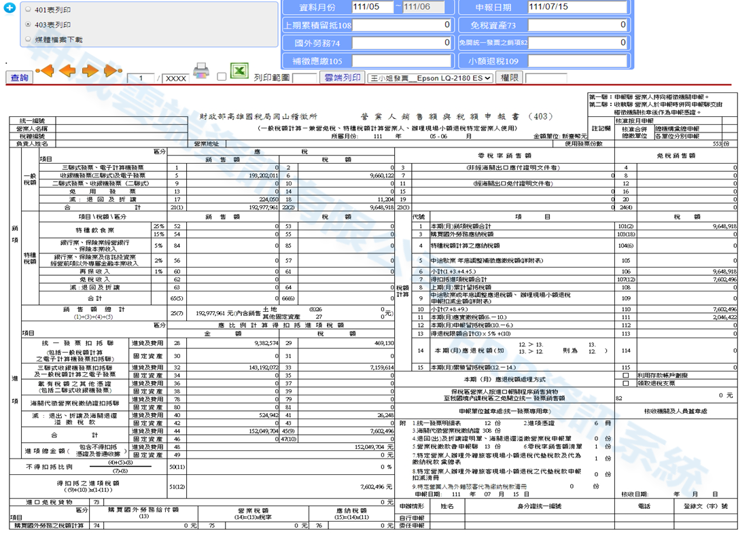Jump to the last page arrow
Viewport: 753px width, 538px height.
(113, 71)
